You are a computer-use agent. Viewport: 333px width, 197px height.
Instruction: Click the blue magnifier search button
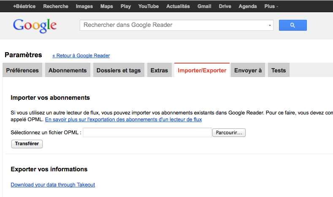(x=292, y=25)
